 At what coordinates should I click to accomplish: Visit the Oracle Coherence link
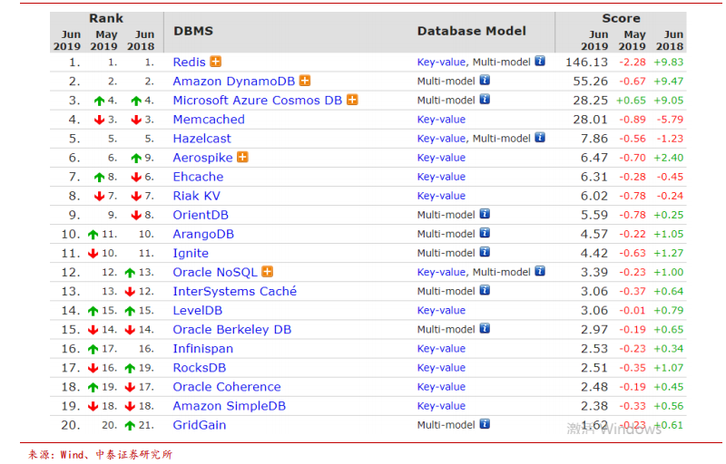[x=227, y=387]
